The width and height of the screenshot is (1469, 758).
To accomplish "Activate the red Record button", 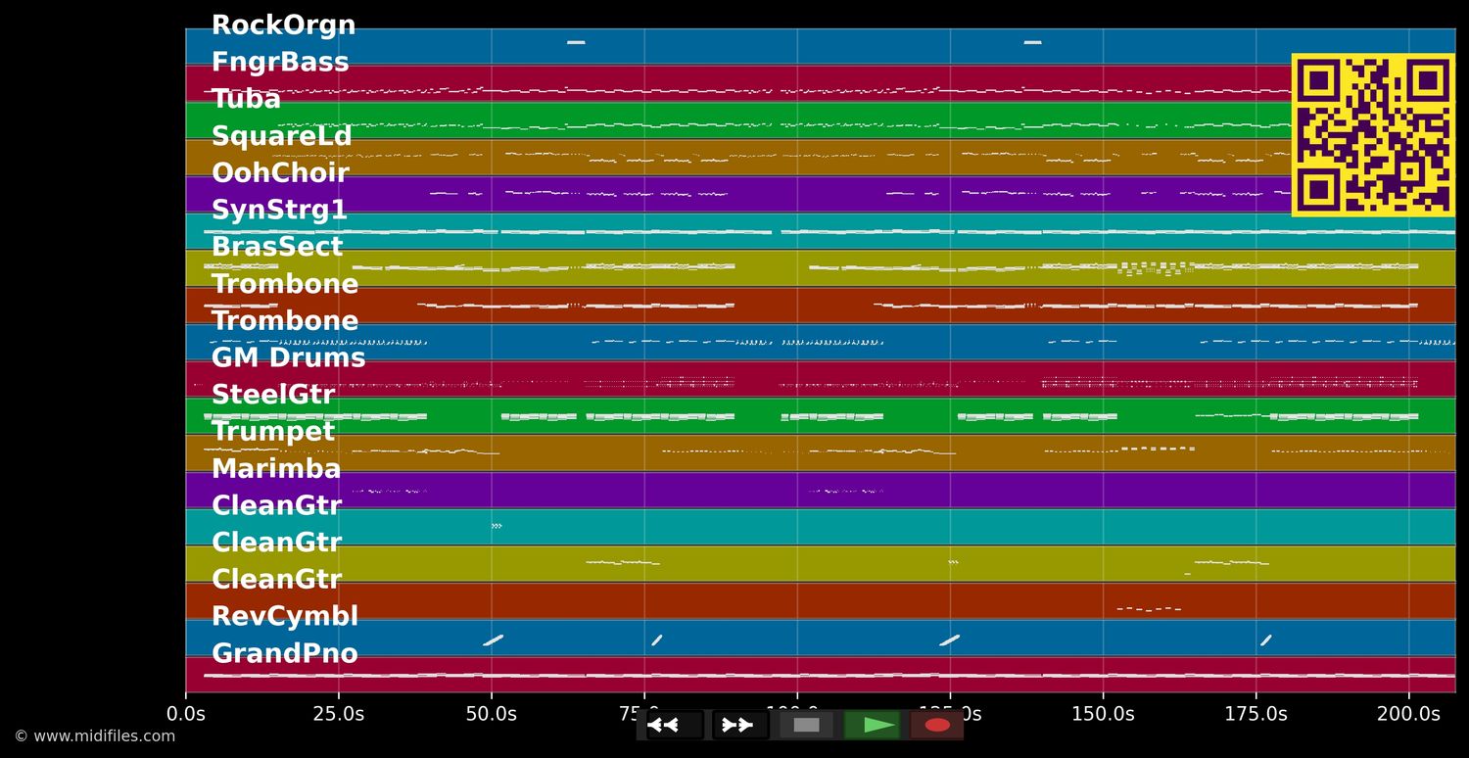I will click(x=935, y=725).
